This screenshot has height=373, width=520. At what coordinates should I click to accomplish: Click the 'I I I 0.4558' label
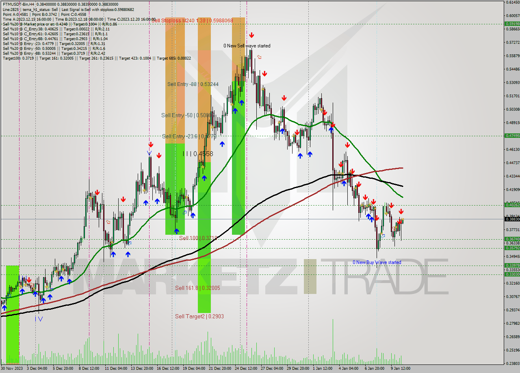point(198,154)
